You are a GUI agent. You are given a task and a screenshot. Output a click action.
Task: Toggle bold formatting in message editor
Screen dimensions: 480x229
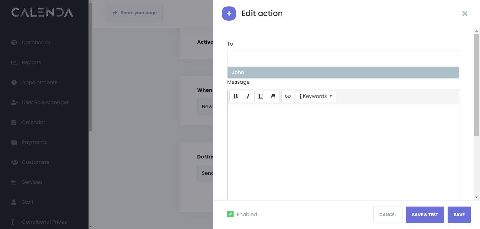click(x=235, y=97)
